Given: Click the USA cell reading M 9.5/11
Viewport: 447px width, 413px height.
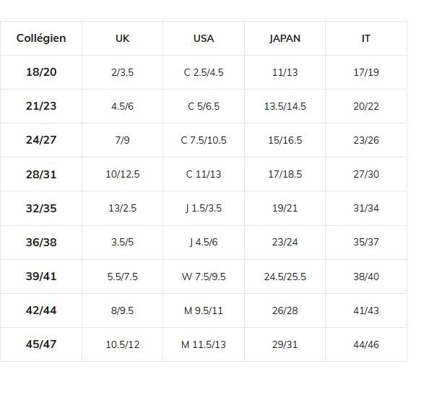Looking at the screenshot, I should coord(204,310).
